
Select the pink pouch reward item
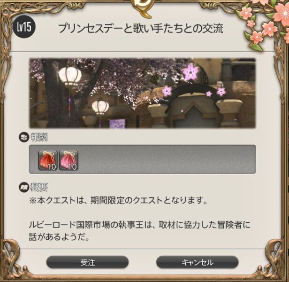click(x=68, y=160)
